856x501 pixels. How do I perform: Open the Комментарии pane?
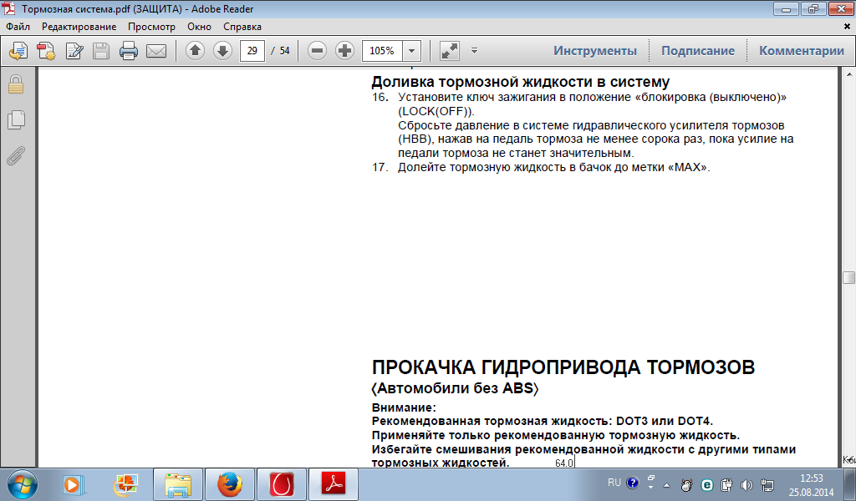coord(801,51)
